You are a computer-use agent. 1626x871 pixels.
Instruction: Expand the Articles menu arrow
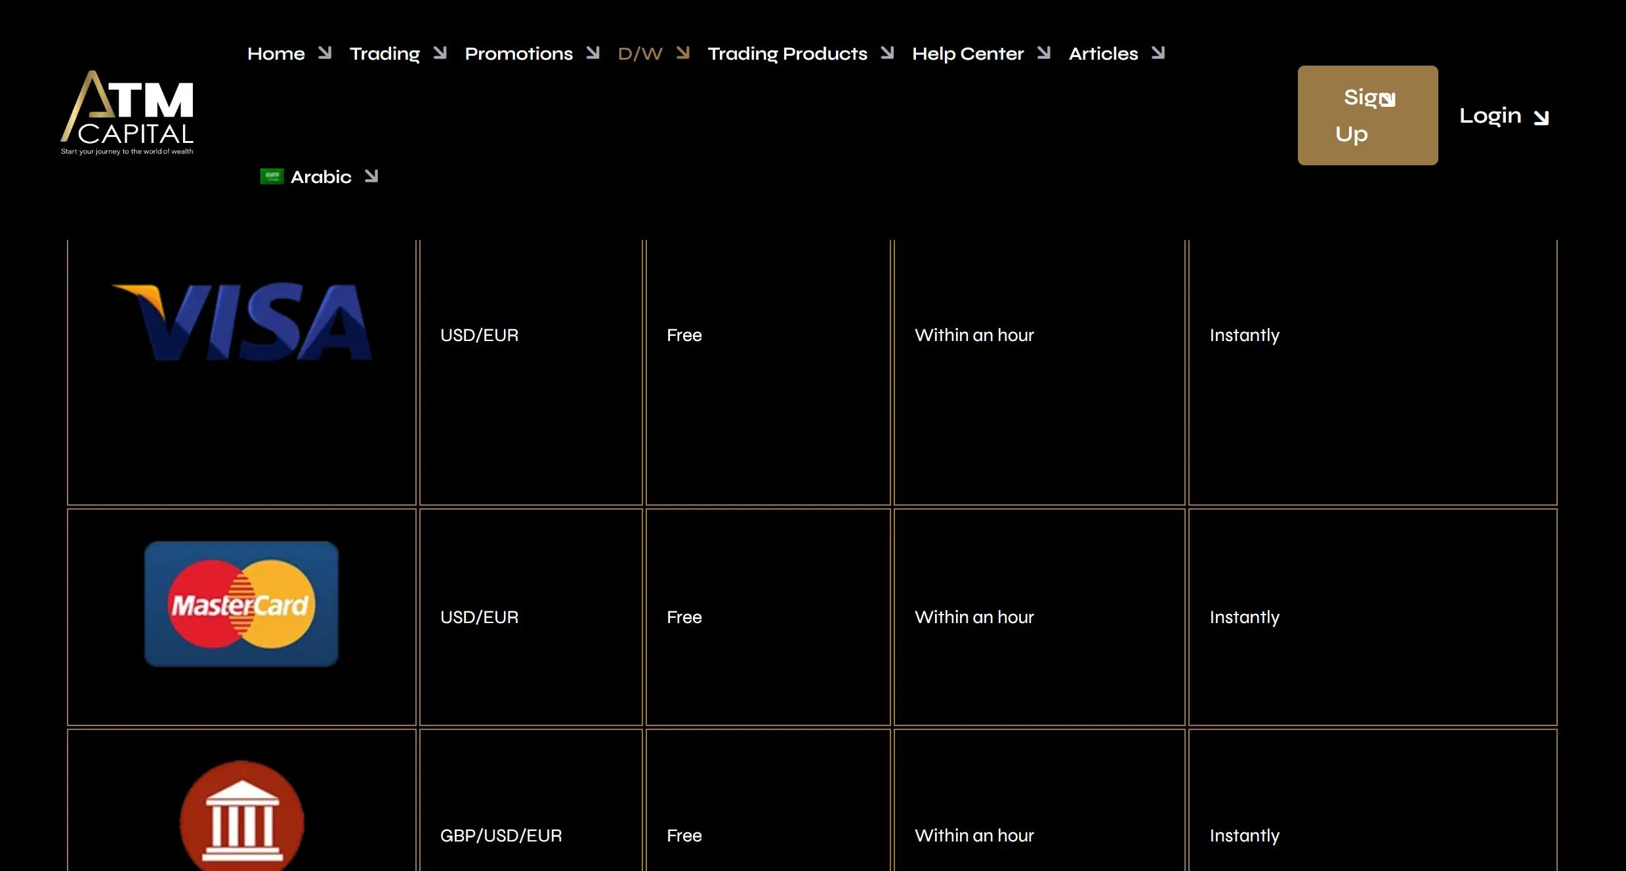[x=1158, y=52]
